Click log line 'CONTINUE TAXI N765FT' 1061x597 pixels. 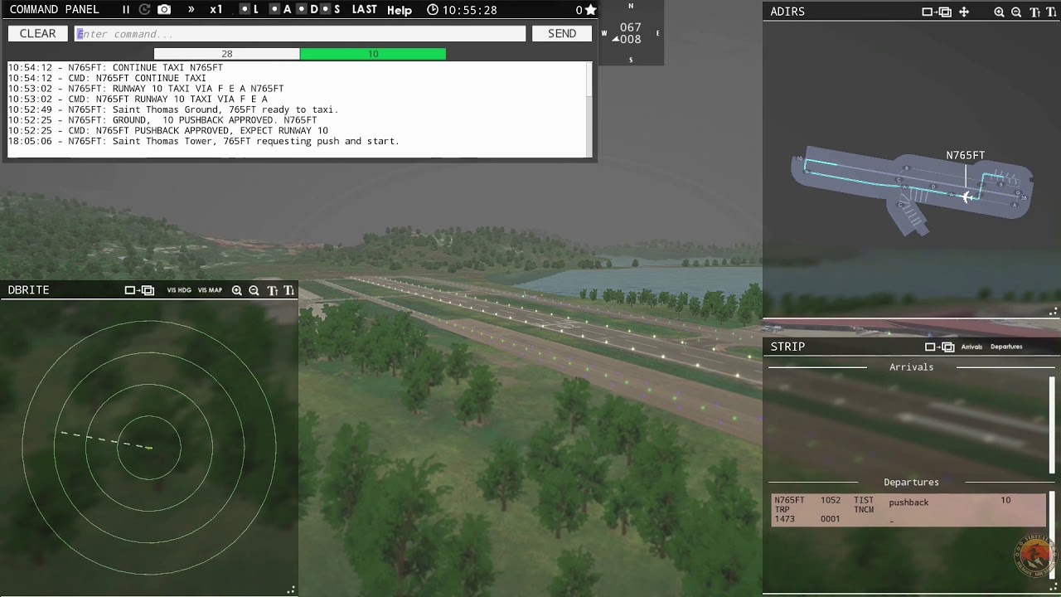pos(115,68)
